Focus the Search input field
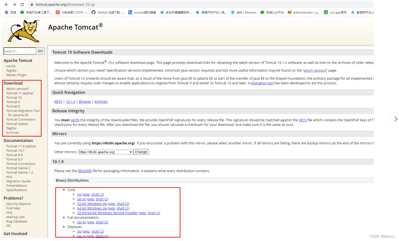The image size is (399, 241). 20,51
